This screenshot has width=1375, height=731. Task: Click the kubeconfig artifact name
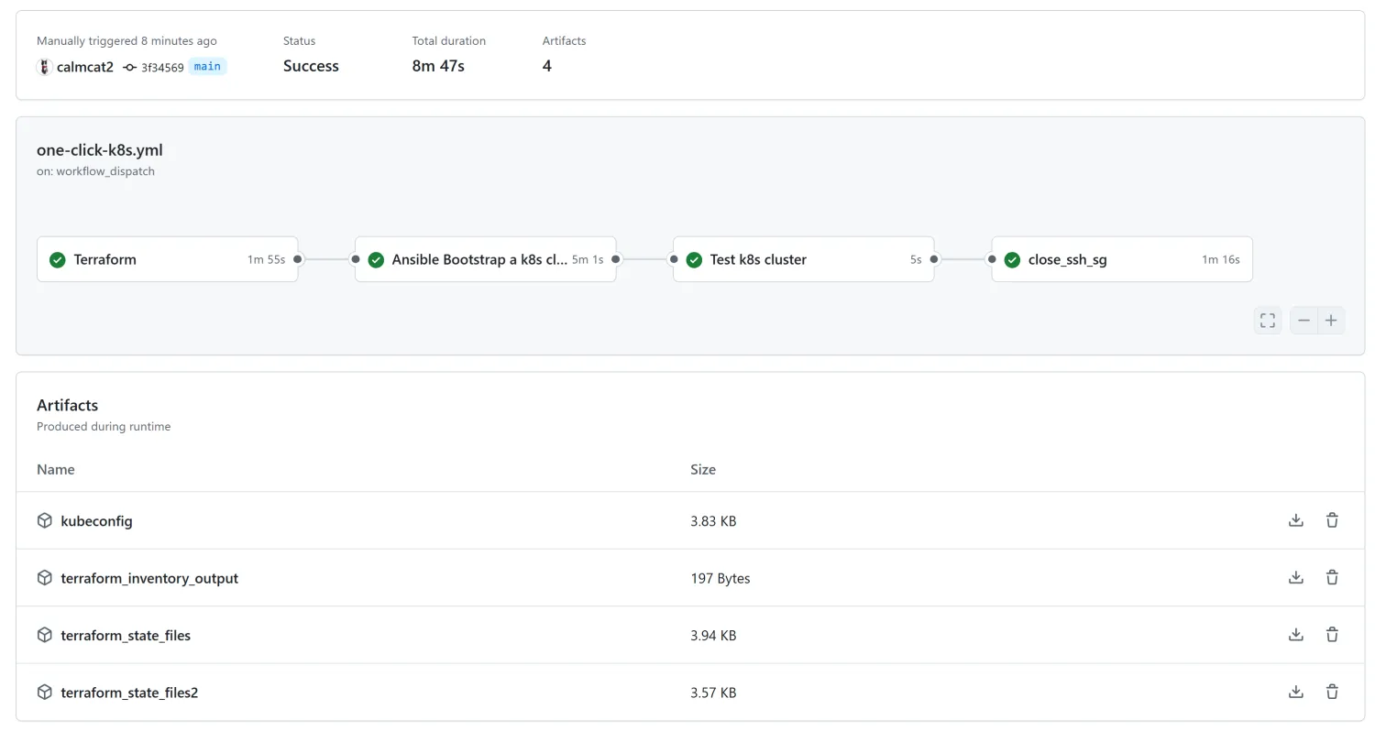pos(96,521)
